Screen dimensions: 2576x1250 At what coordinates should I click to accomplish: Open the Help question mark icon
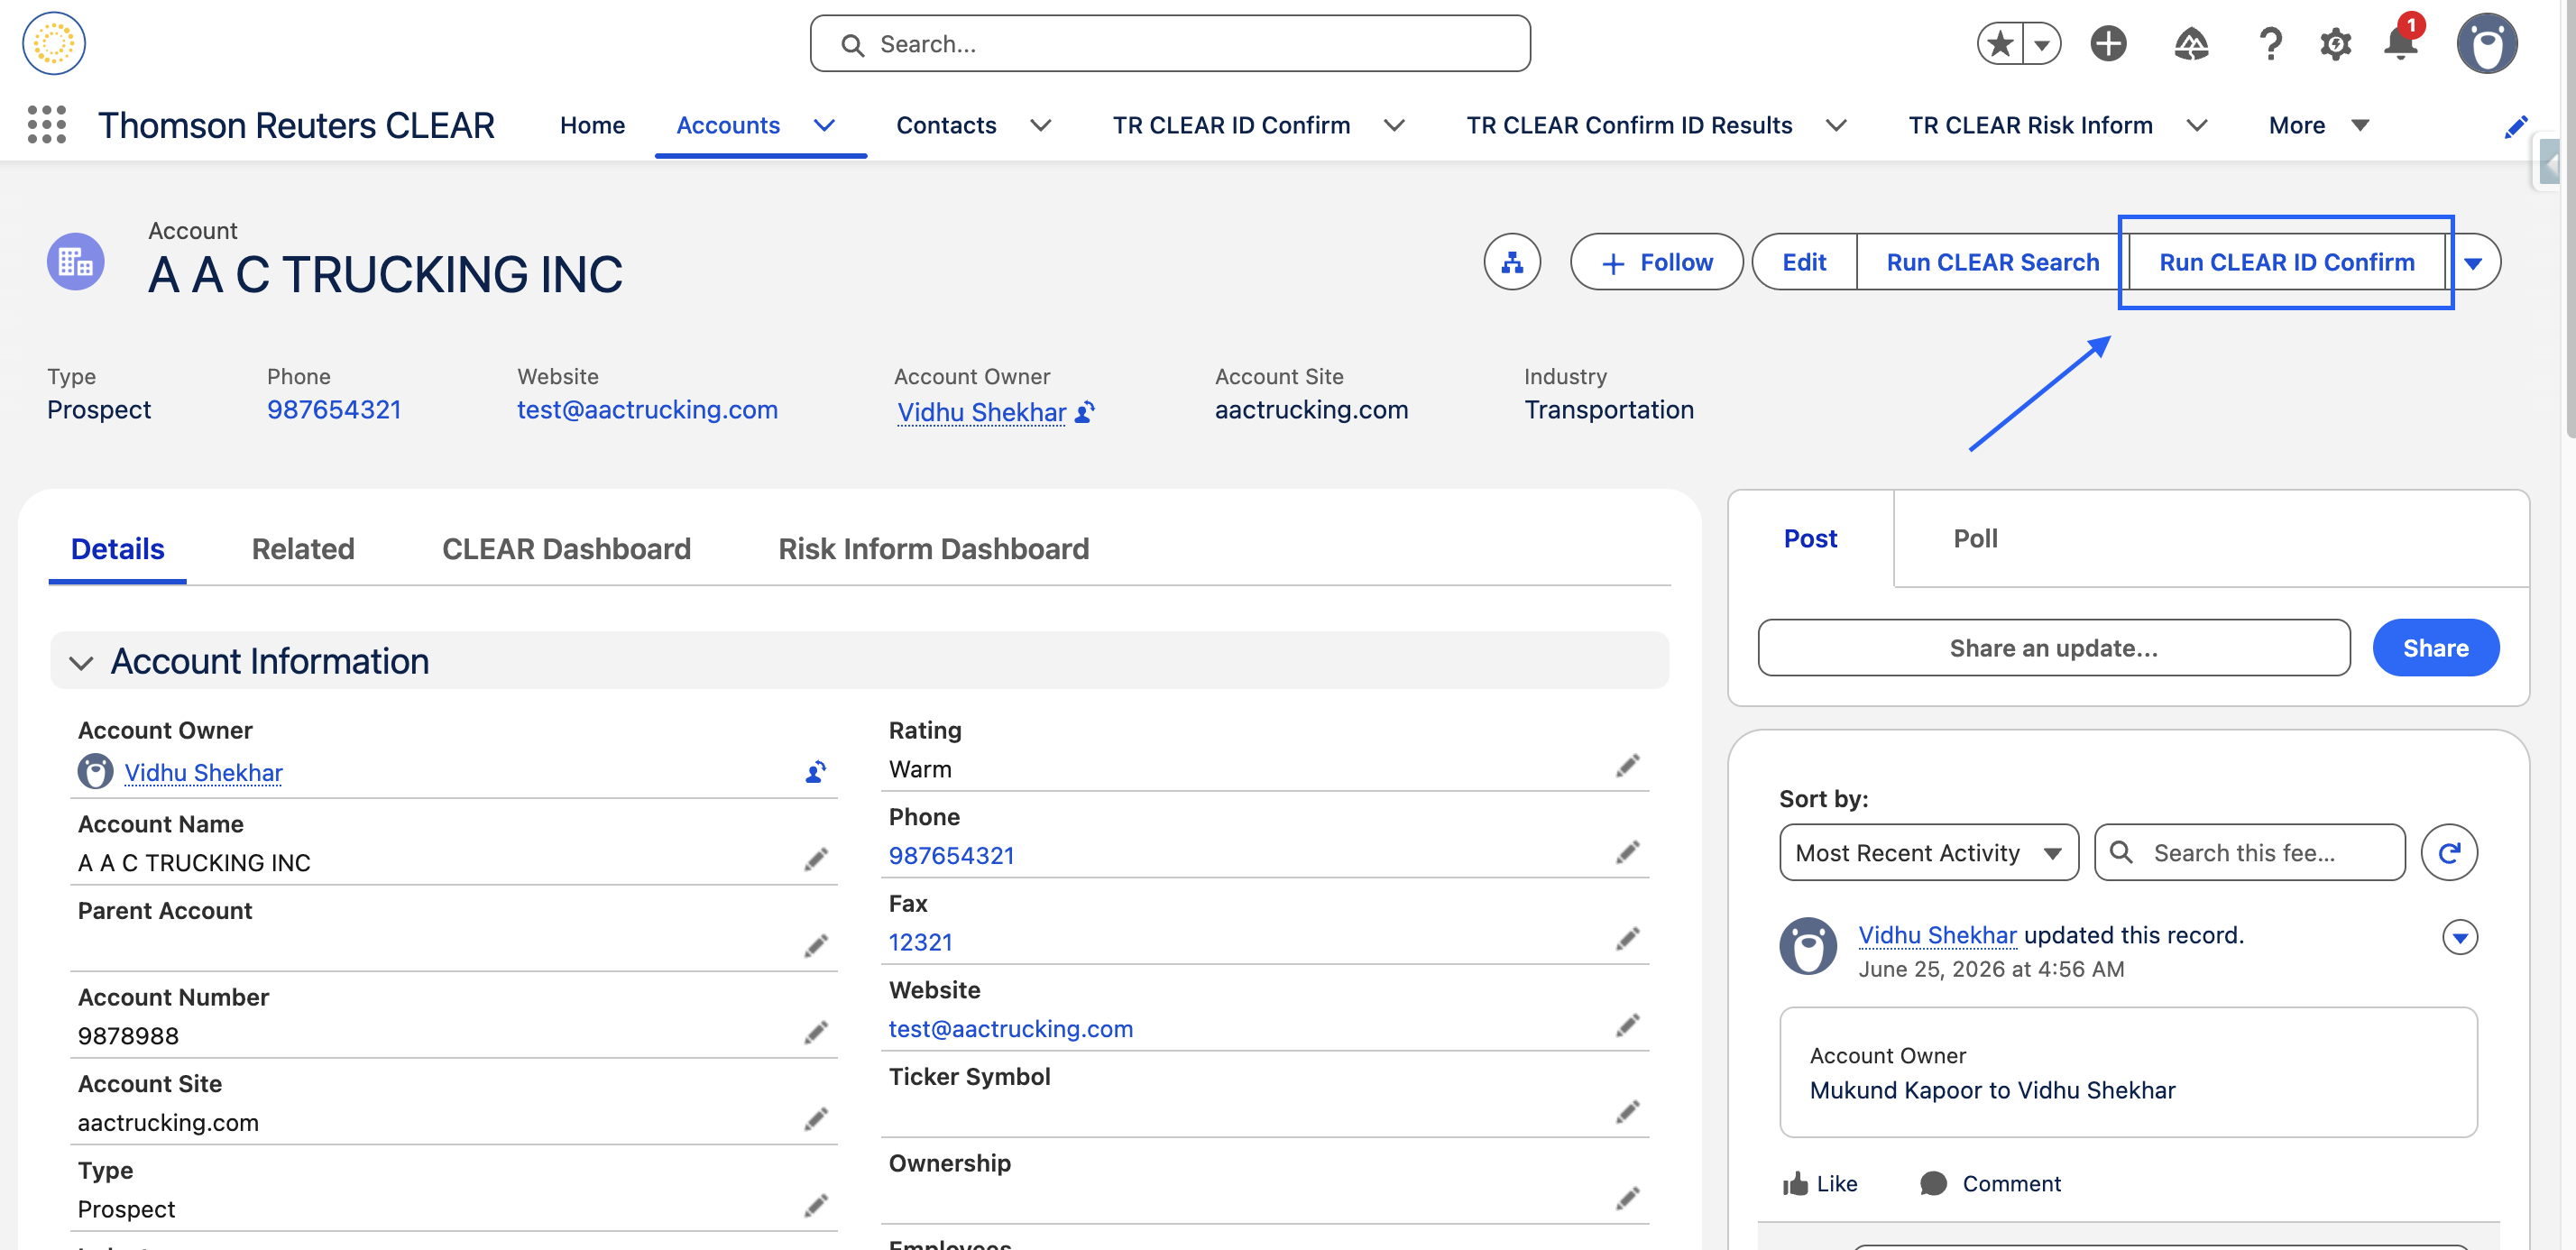(x=2270, y=44)
